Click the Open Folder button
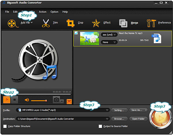The width and height of the screenshot is (173, 135). [138, 119]
